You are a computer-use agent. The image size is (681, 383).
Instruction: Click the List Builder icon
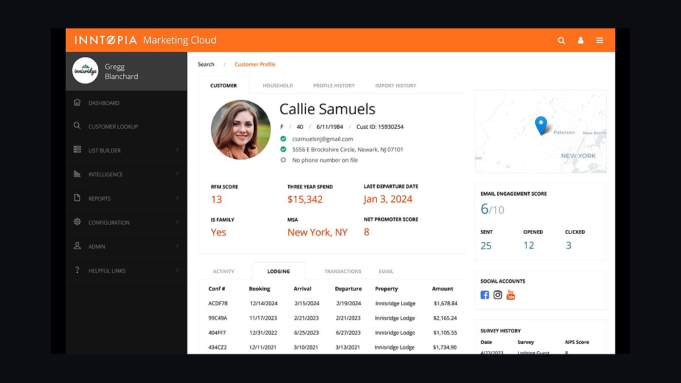point(77,150)
